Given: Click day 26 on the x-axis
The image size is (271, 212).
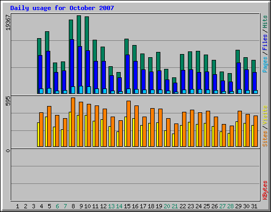Looking at the screenshot, I should click(214, 206).
